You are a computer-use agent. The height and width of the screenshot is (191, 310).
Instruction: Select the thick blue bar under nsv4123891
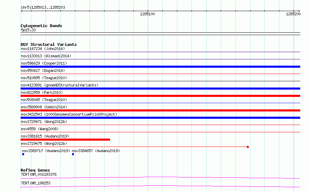[160, 89]
